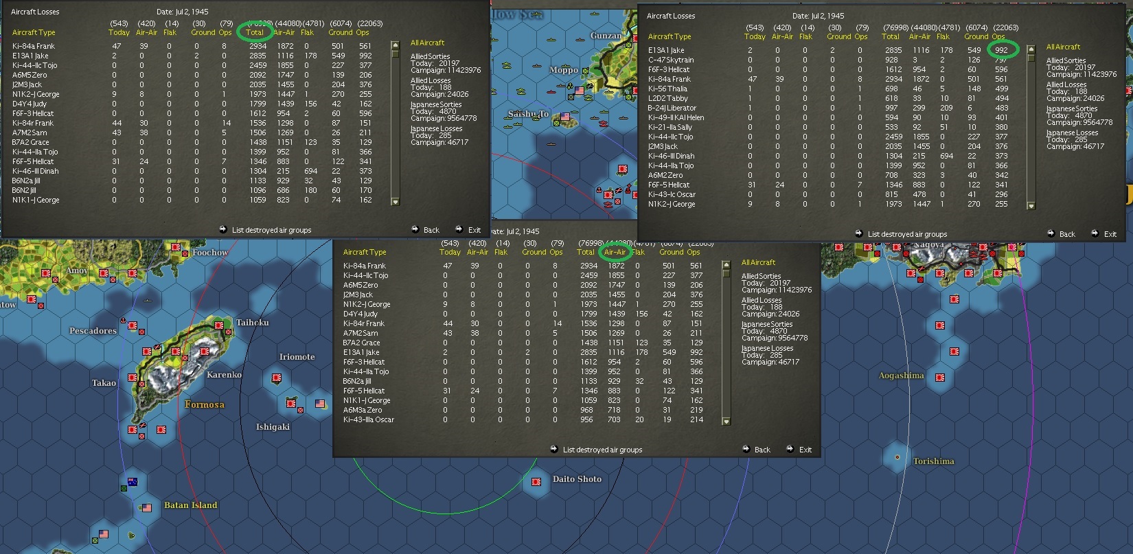
Task: Select Ki-21-IIa Sally row in right-hand window
Action: tap(829, 127)
